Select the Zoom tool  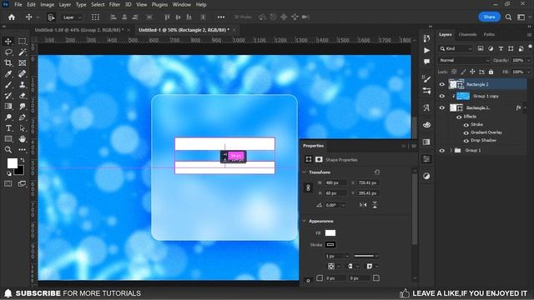(x=8, y=150)
